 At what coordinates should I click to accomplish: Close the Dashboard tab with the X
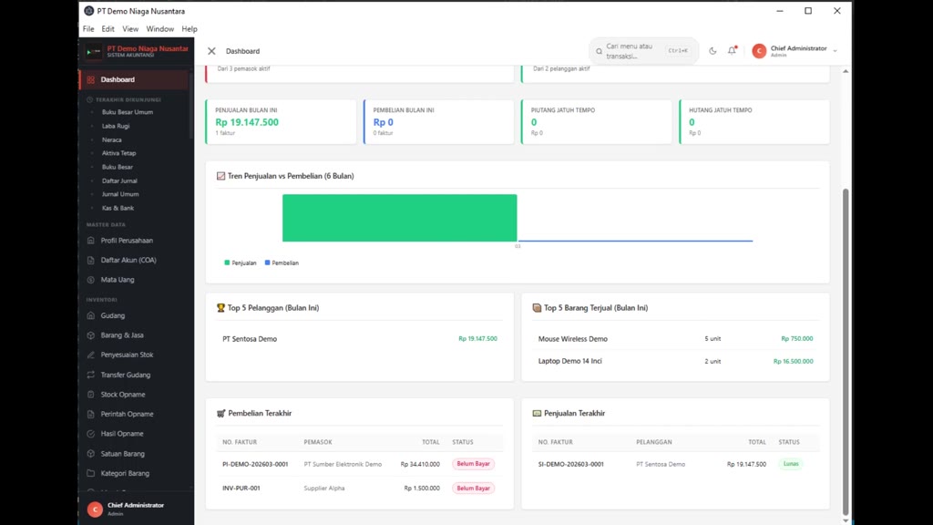point(211,51)
